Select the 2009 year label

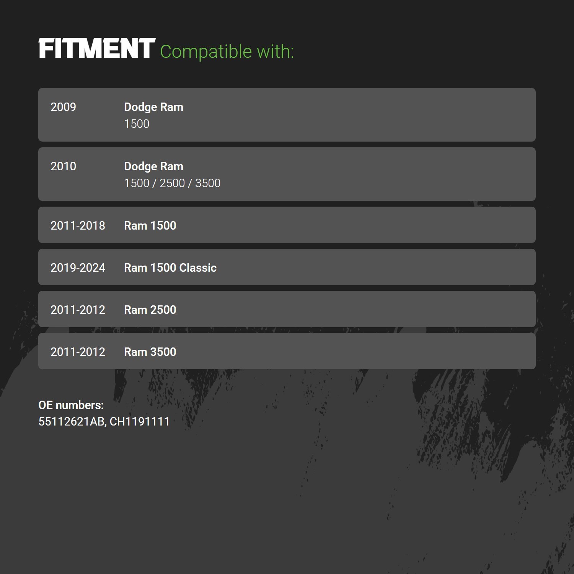(x=63, y=107)
